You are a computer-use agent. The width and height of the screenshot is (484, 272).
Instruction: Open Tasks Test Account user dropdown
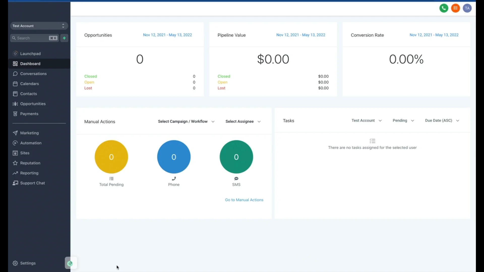367,121
